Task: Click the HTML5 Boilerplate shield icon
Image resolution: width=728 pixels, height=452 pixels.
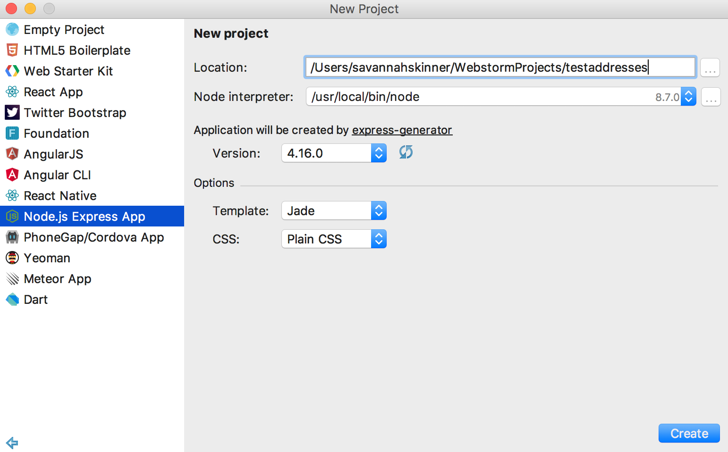Action: point(12,50)
